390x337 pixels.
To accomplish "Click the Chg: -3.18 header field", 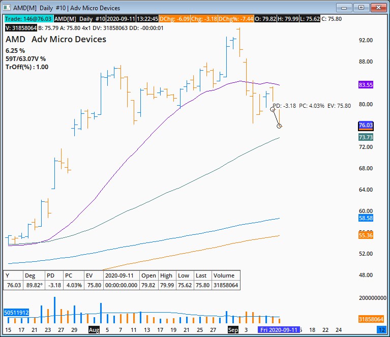I will pos(204,19).
